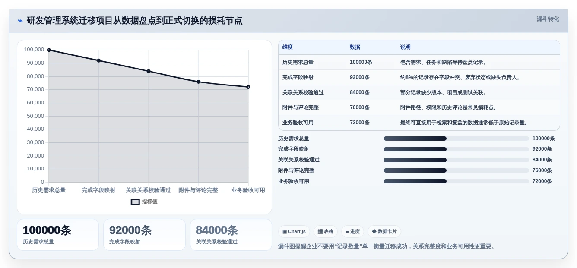Click table cell 历史需求总量

[298, 62]
